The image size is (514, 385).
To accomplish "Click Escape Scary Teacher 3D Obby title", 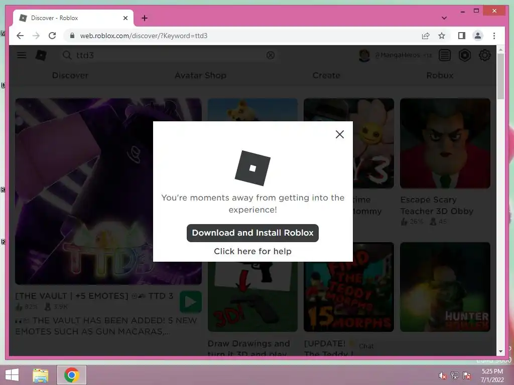I will click(x=437, y=205).
